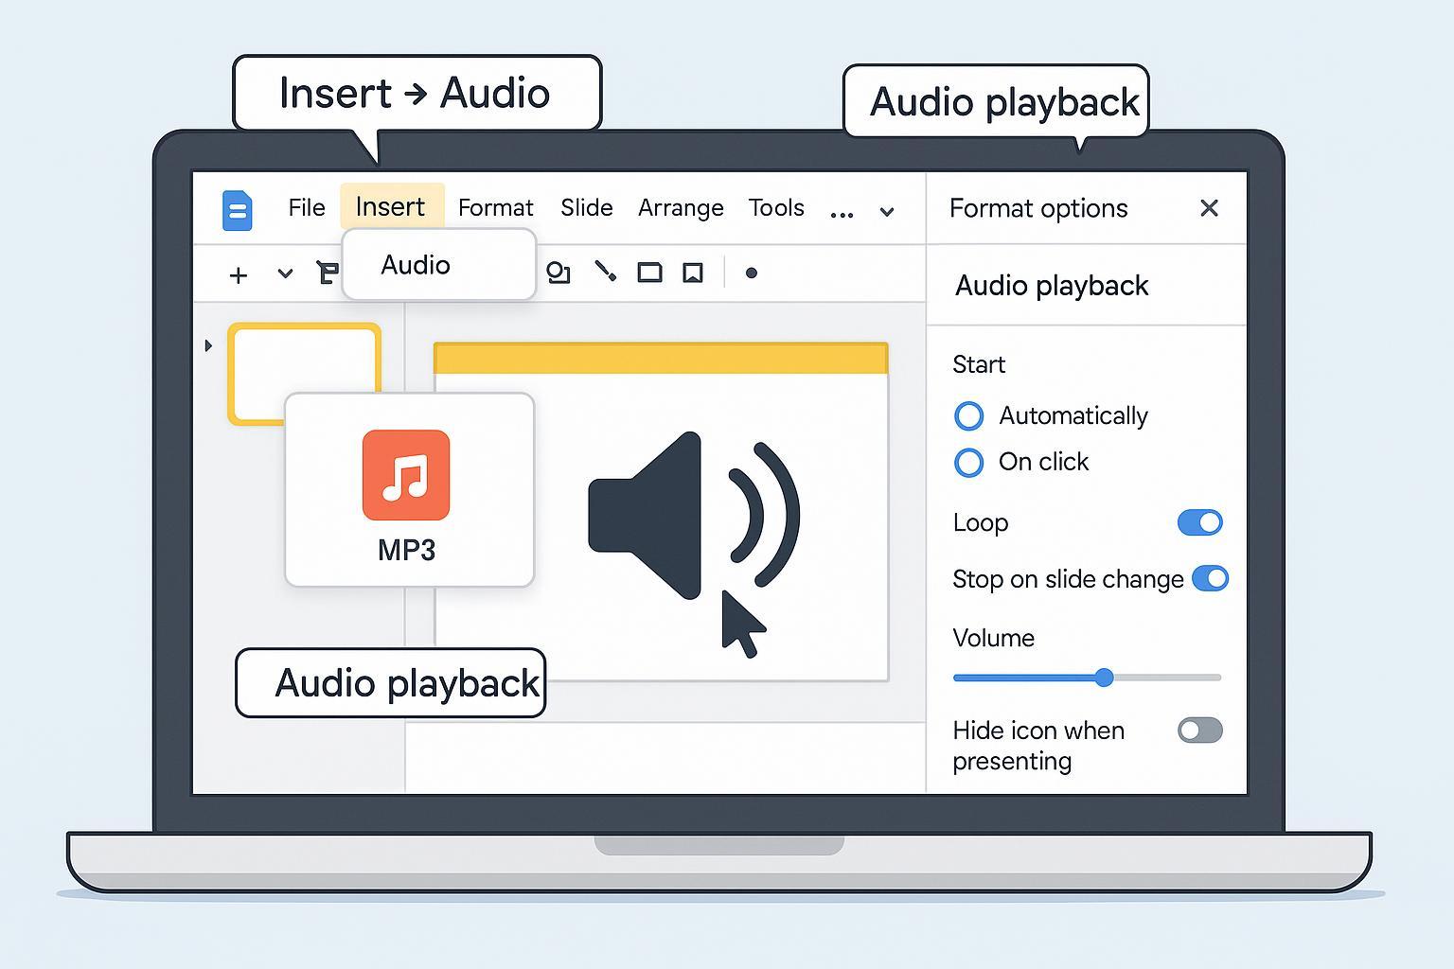The image size is (1454, 969).
Task: Choose Audio from the Insert menu
Action: 416,265
